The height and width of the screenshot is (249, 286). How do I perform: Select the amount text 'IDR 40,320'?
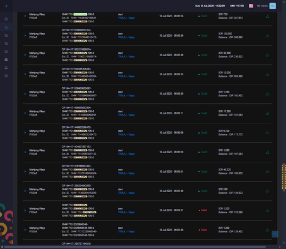pos(225,170)
